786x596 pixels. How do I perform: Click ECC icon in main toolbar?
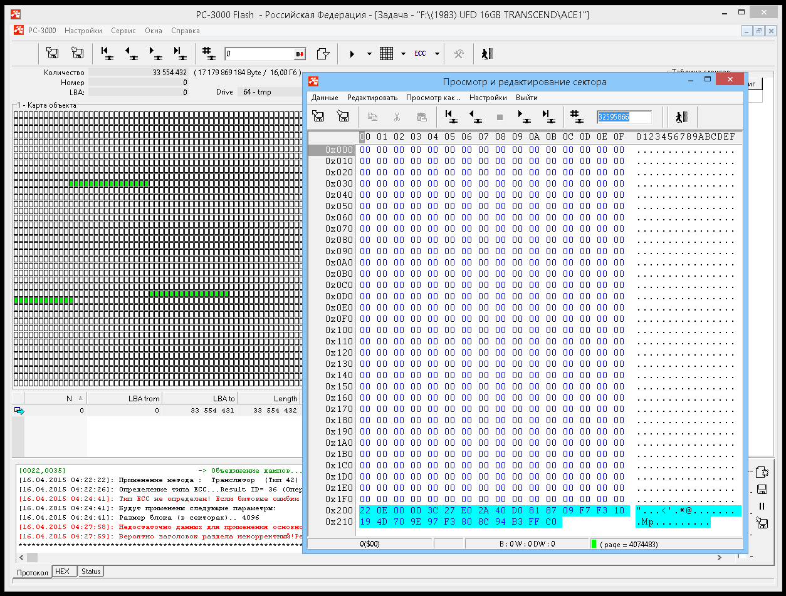(x=420, y=54)
